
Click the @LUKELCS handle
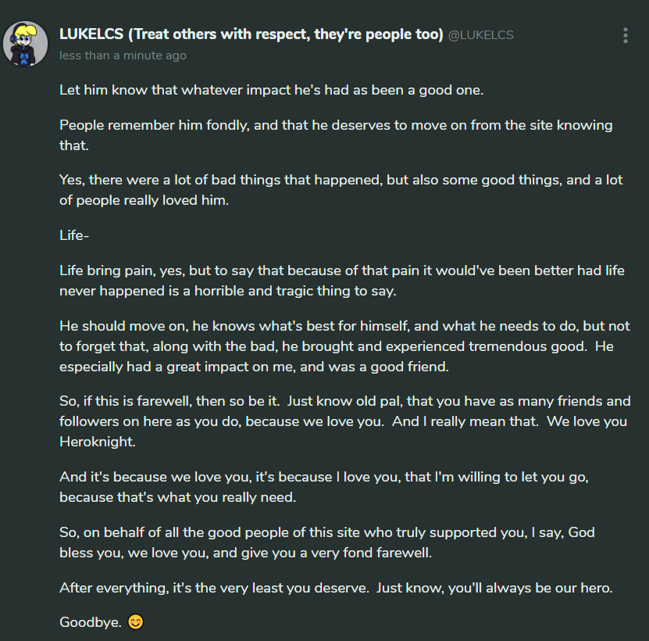pyautogui.click(x=480, y=36)
